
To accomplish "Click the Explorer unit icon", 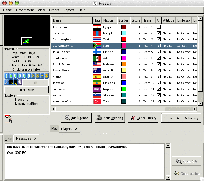I will [x=9, y=119].
